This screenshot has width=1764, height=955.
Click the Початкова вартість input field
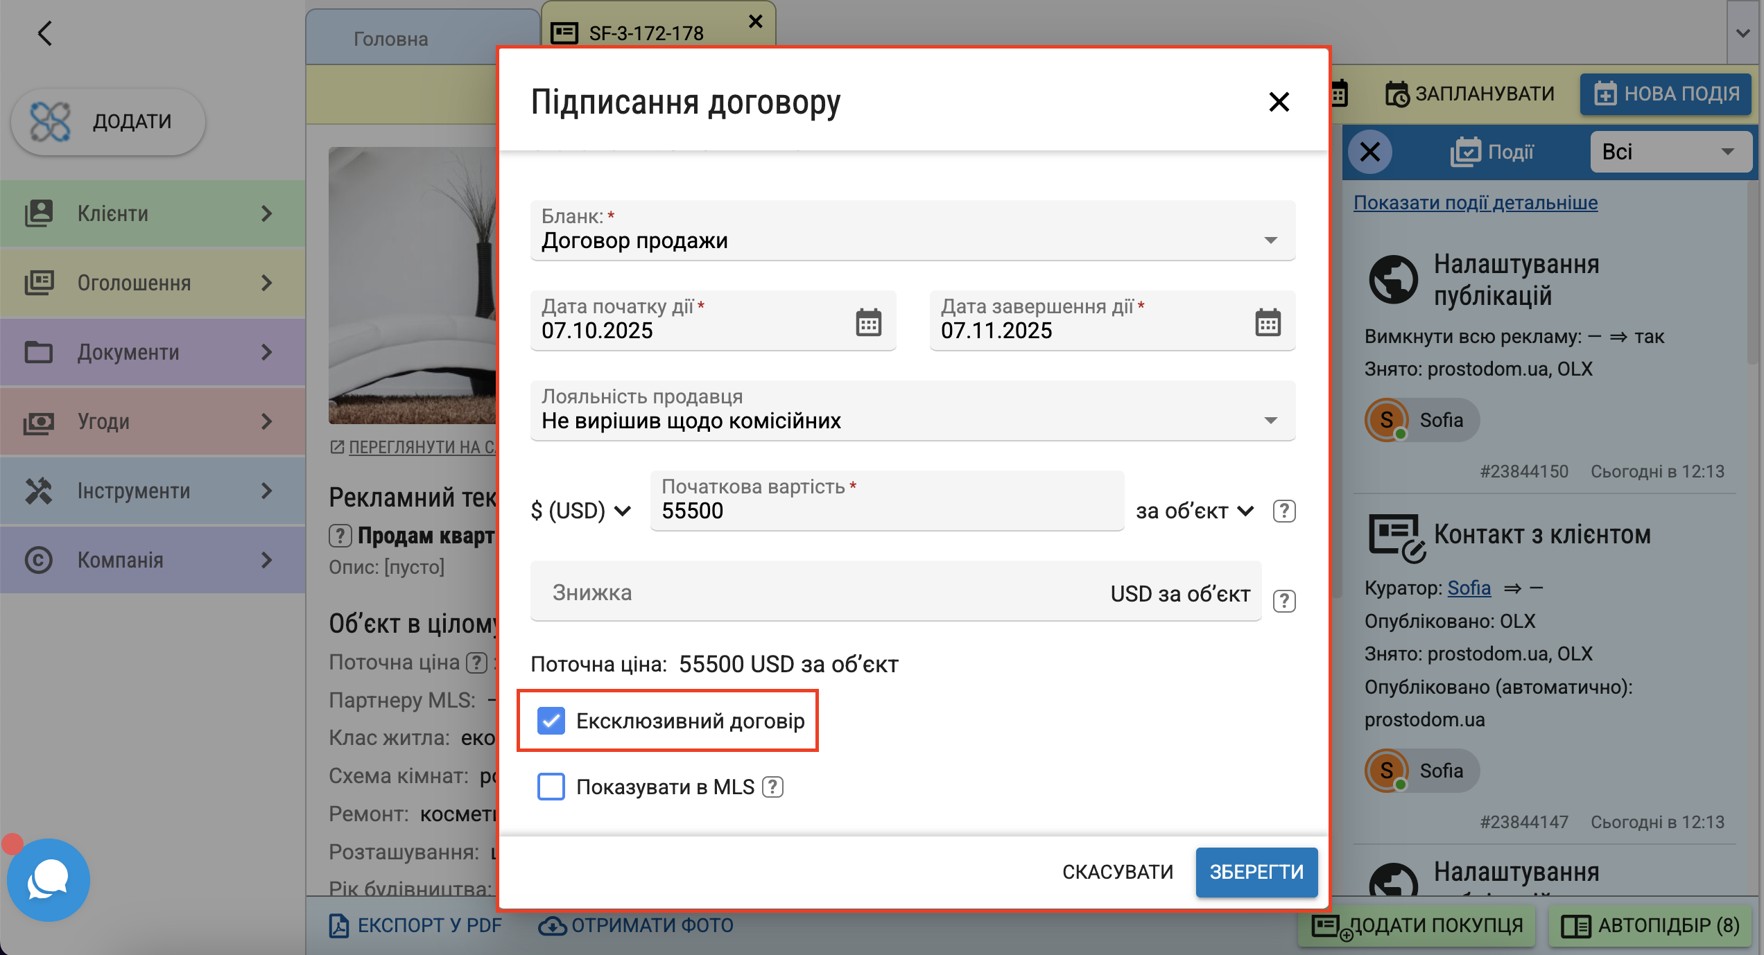click(x=886, y=511)
